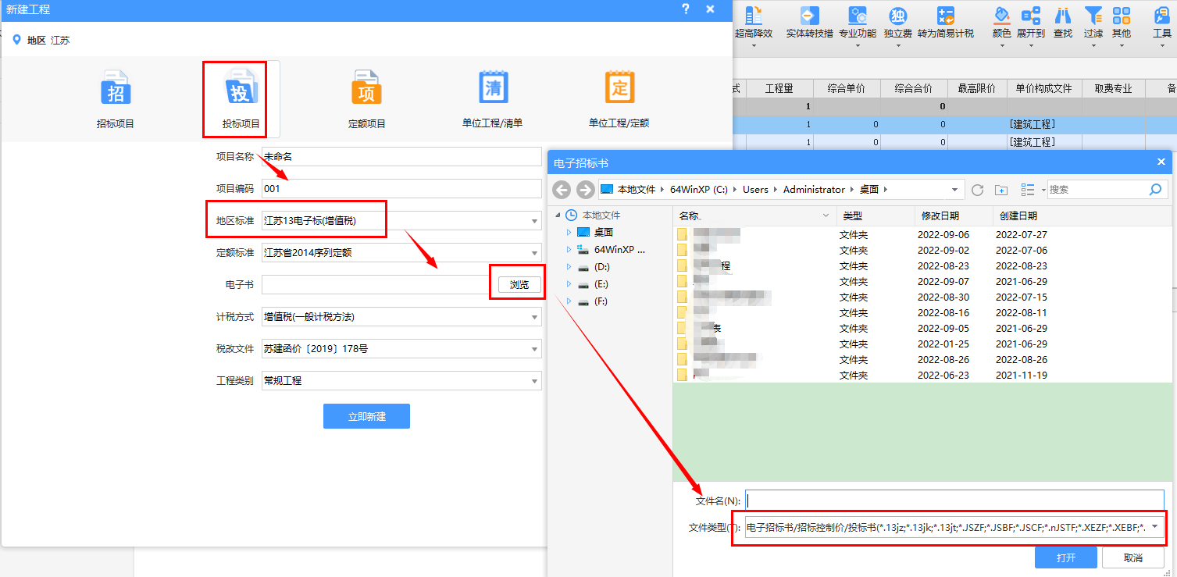
Task: Select 桌面 in the folder tree
Action: pos(603,232)
